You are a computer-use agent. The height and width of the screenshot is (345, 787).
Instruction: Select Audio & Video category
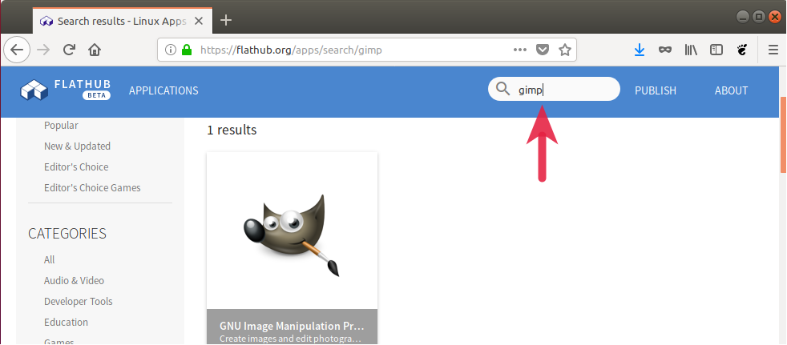point(75,280)
